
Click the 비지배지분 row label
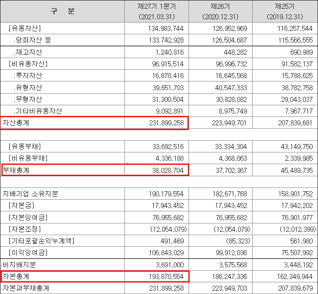[x=19, y=265]
